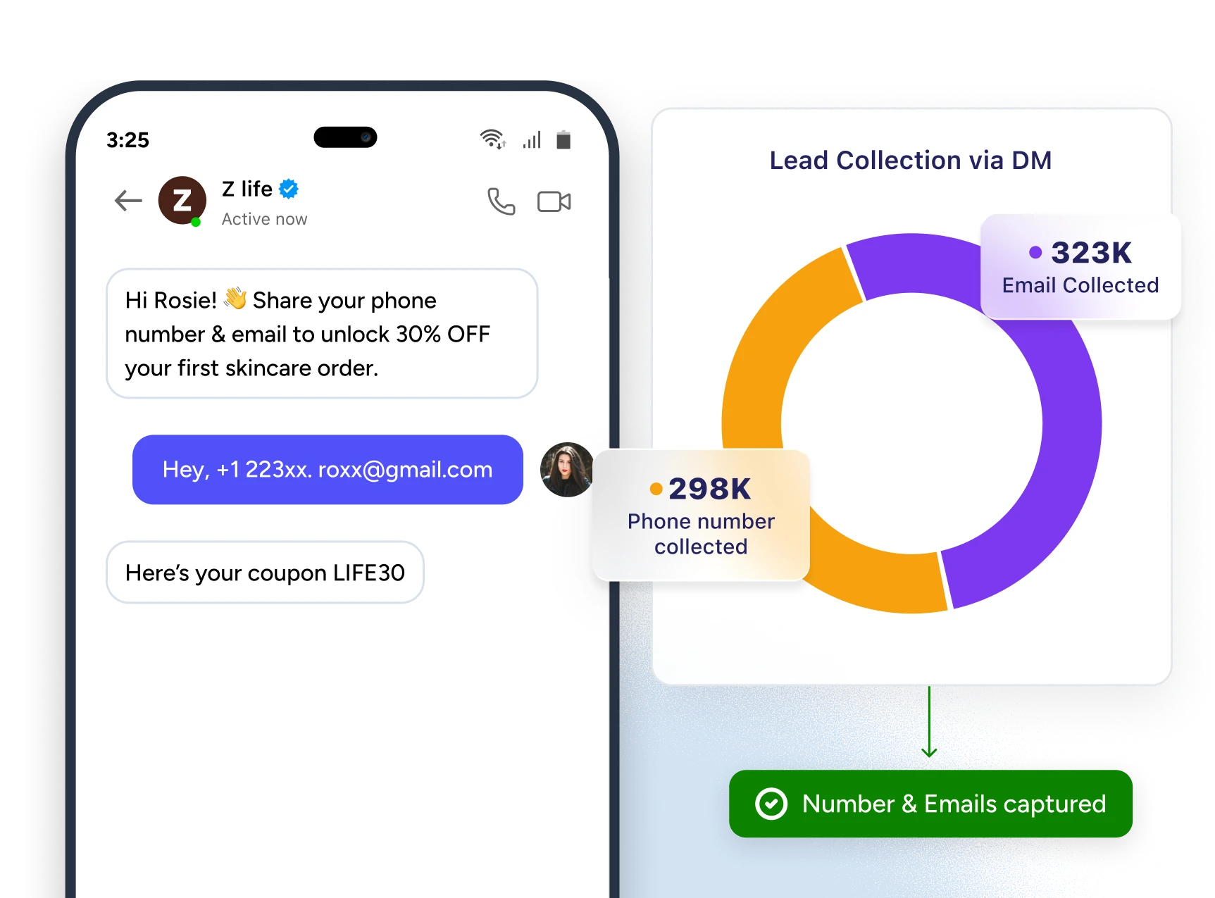Start a video call with Z life
The image size is (1215, 898).
554,202
